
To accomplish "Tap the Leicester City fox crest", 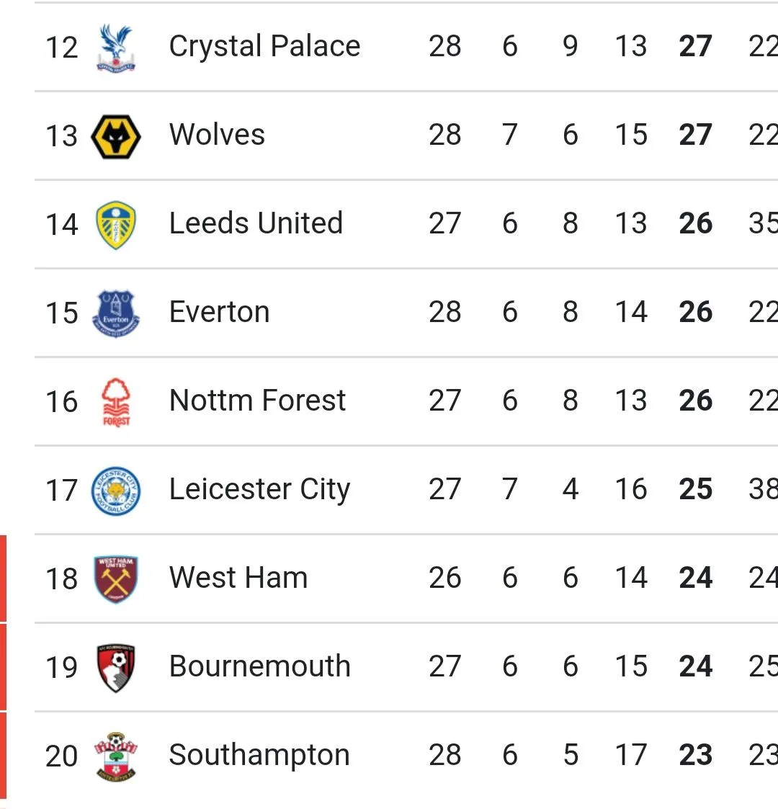I will 116,490.
